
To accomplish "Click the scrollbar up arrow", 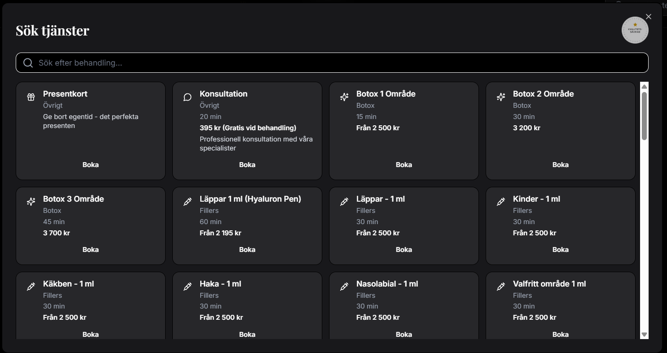I will 645,87.
